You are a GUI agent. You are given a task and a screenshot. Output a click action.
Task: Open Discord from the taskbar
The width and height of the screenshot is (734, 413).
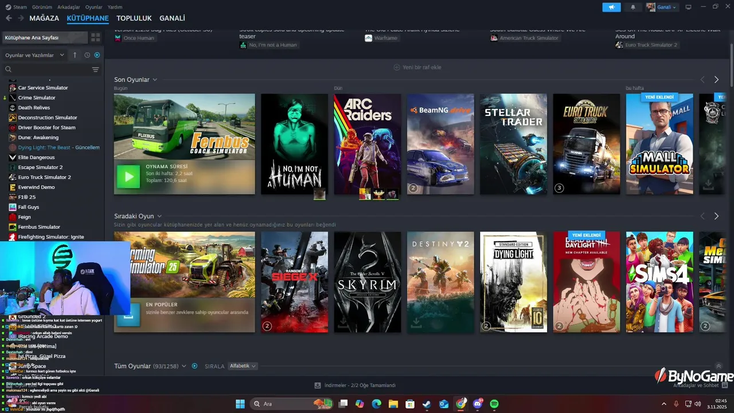tap(478, 404)
